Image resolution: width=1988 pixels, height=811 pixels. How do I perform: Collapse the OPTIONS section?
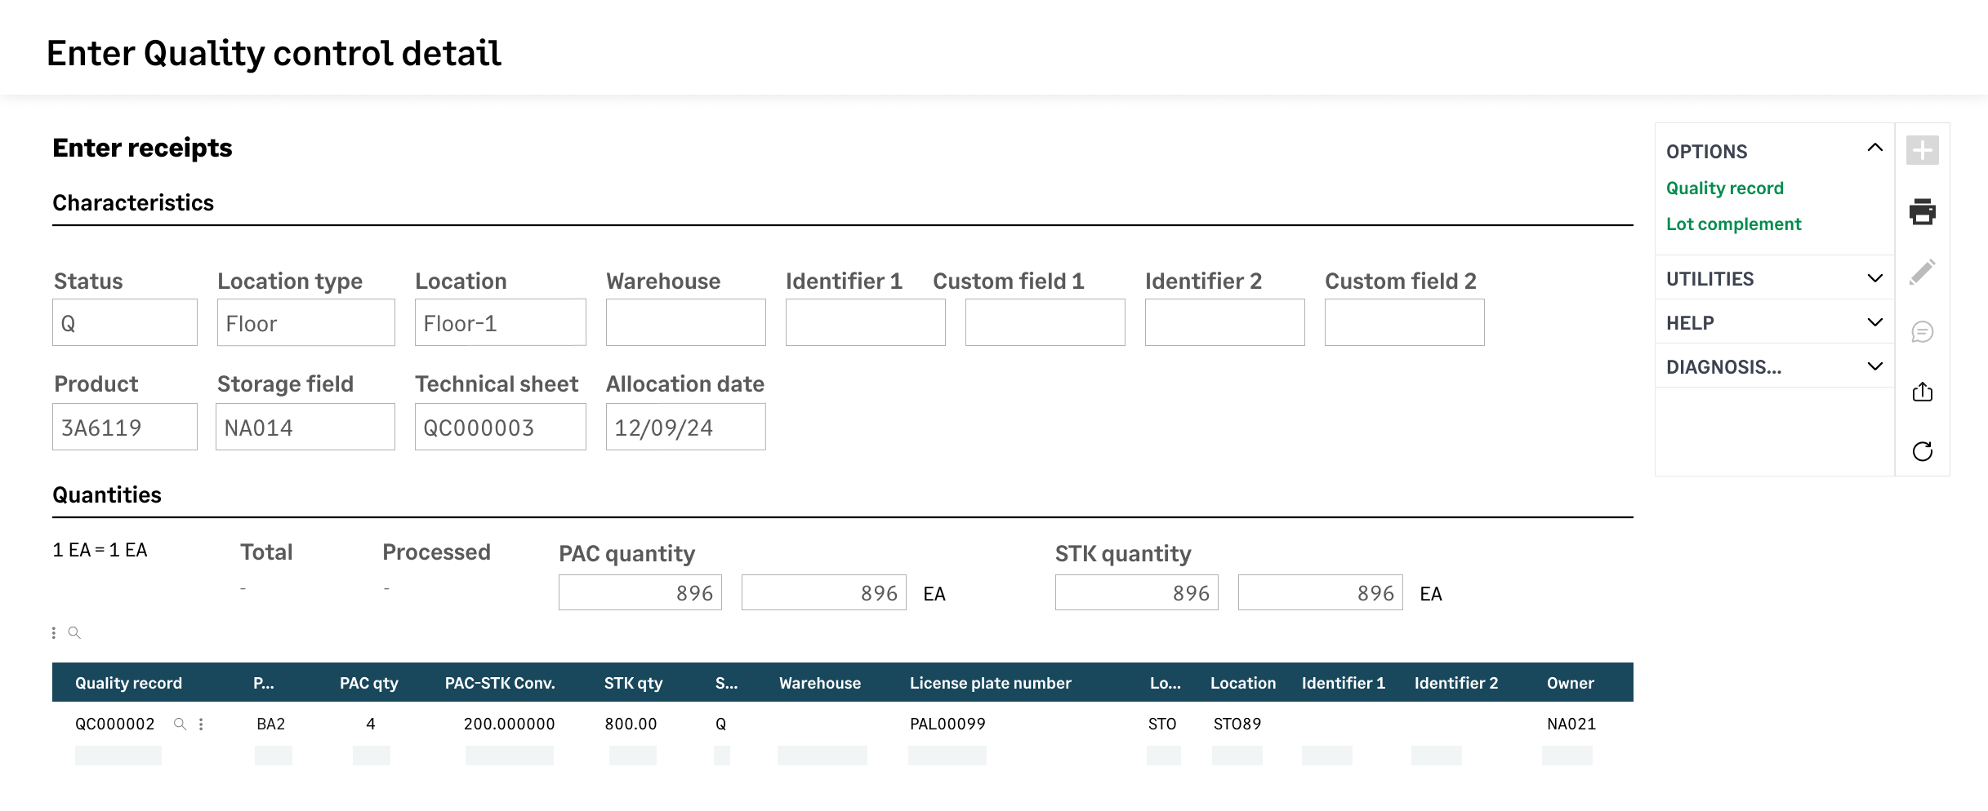pyautogui.click(x=1874, y=148)
